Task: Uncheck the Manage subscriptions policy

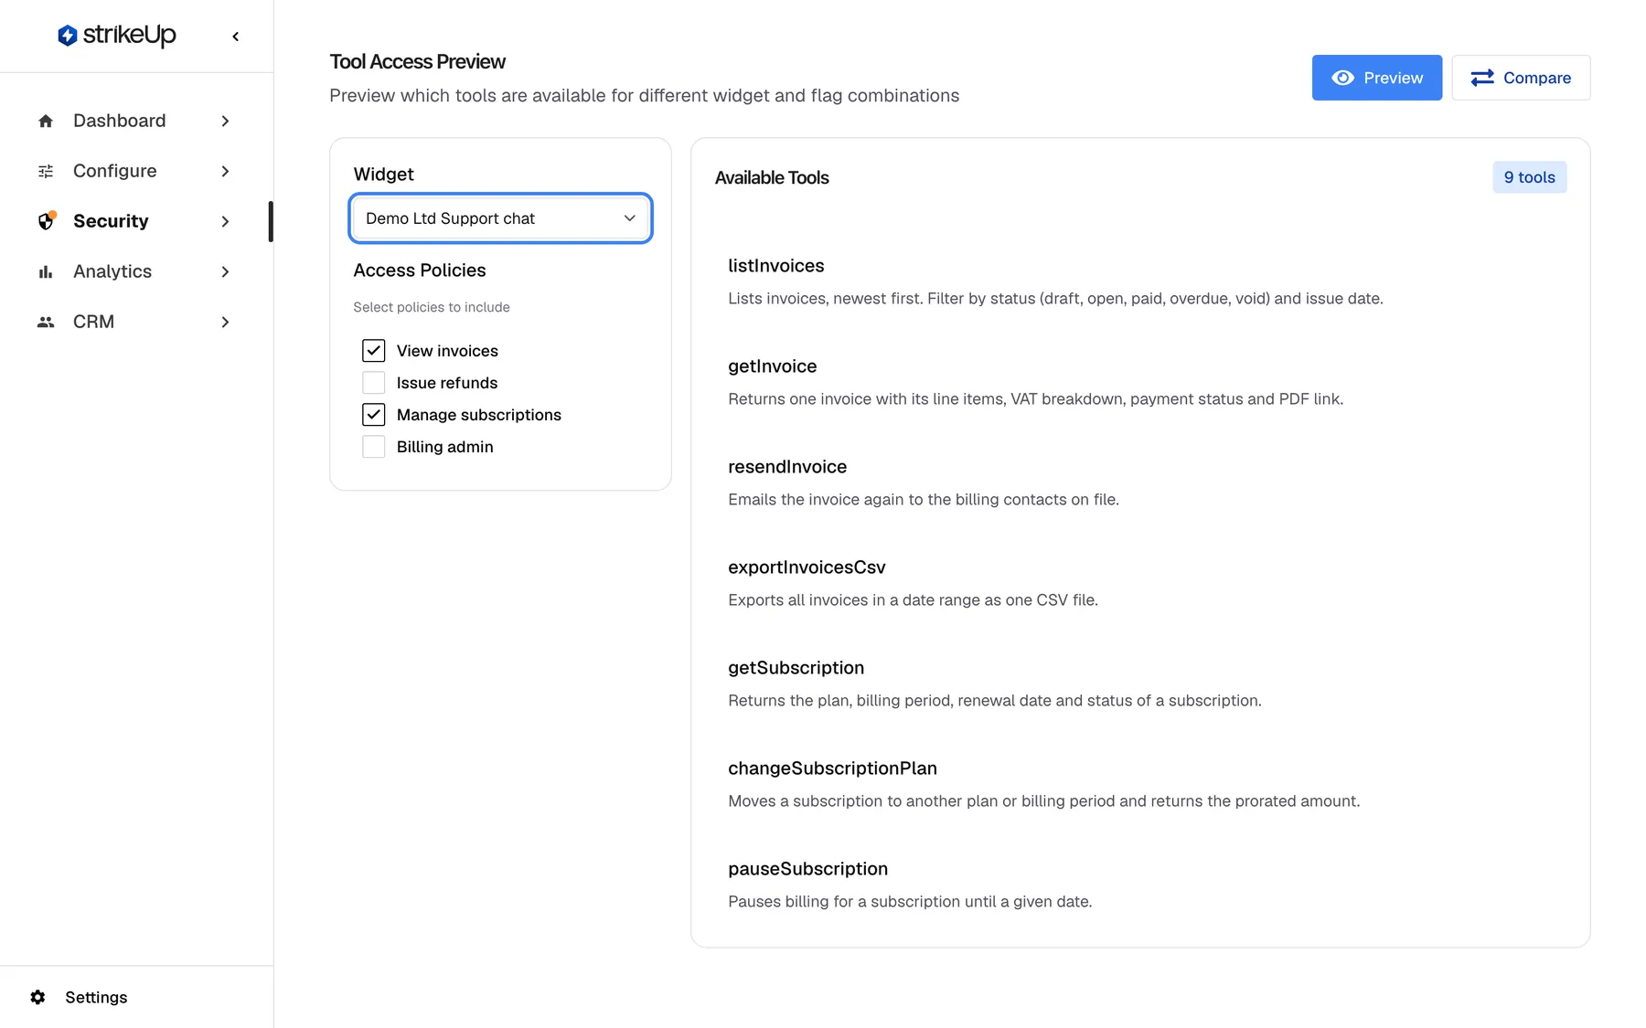Action: 373,415
